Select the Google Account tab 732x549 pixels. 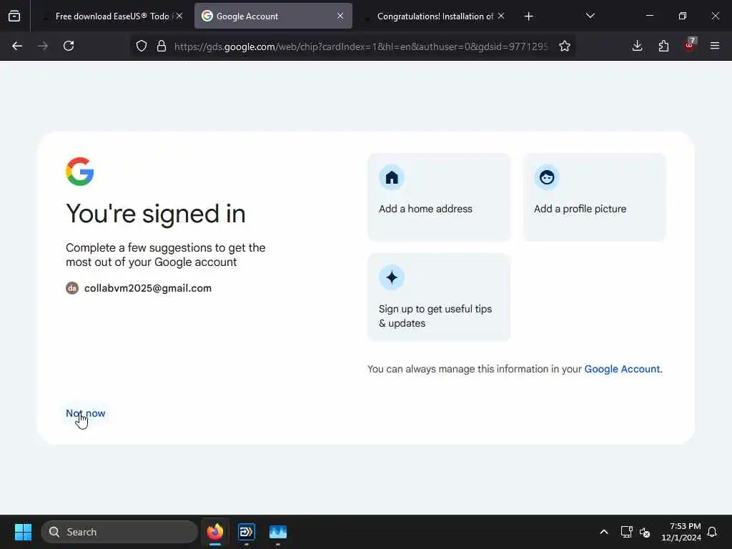[273, 16]
